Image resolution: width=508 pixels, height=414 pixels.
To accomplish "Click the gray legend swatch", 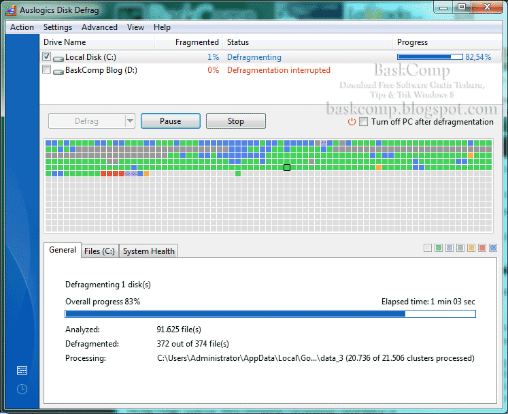I will tap(460, 249).
